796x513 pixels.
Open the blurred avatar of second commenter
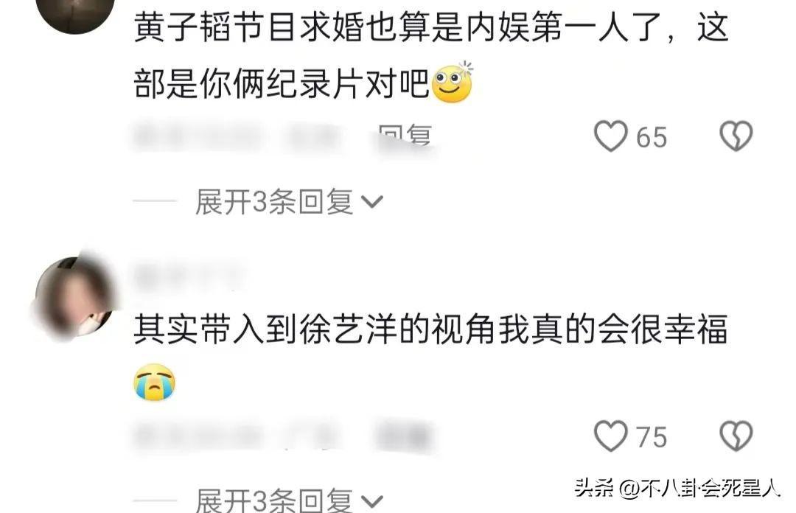(x=75, y=296)
